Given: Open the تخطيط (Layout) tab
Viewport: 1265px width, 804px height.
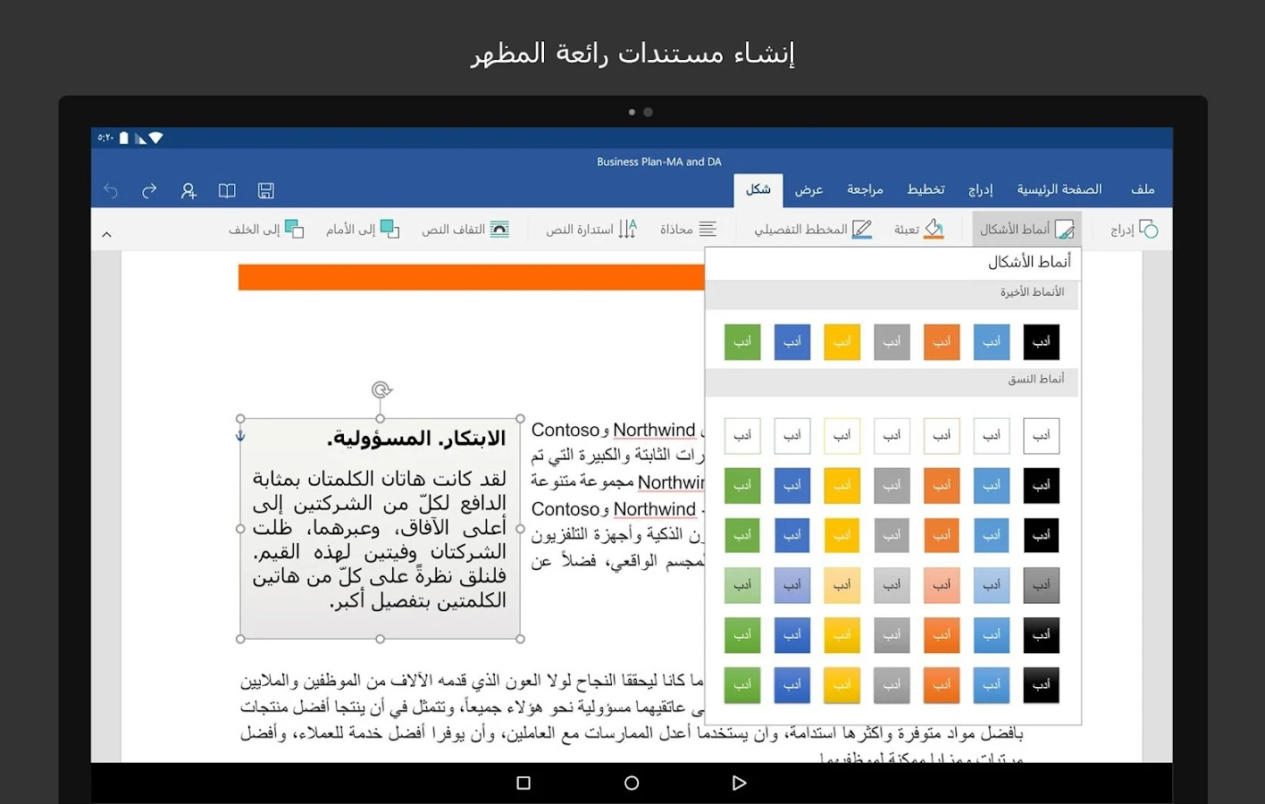Looking at the screenshot, I should click(x=926, y=189).
